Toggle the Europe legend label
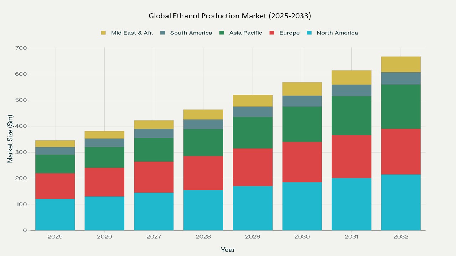This screenshot has width=456, height=256. (x=289, y=33)
